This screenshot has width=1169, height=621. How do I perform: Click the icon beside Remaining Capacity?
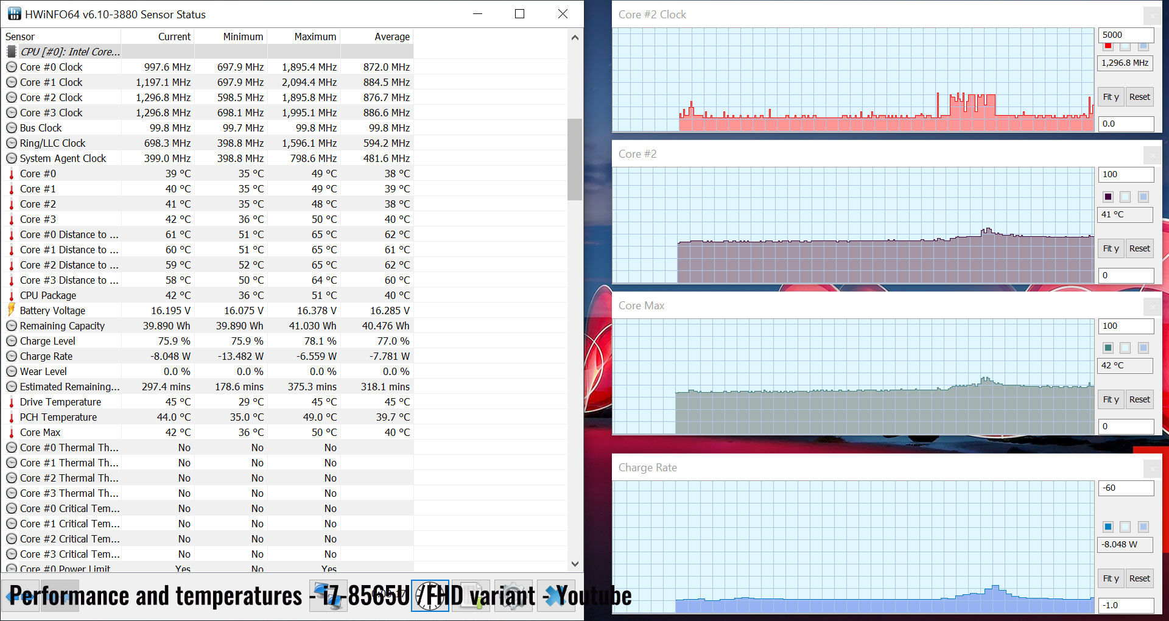click(12, 326)
